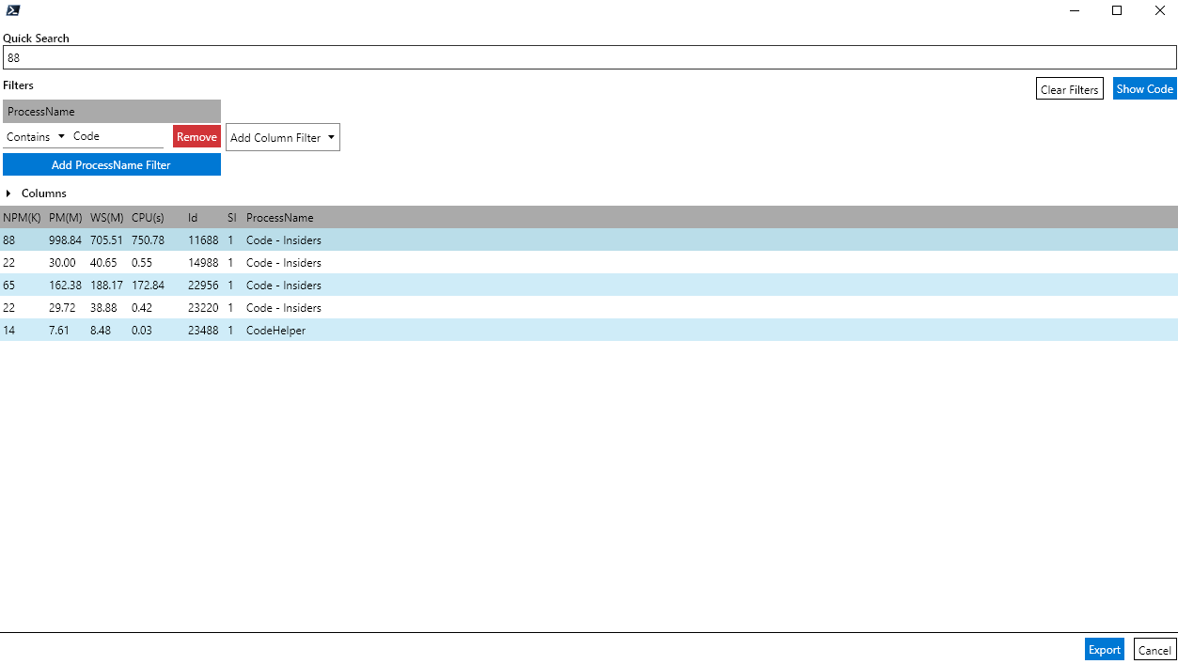Expand the Columns section

[36, 193]
